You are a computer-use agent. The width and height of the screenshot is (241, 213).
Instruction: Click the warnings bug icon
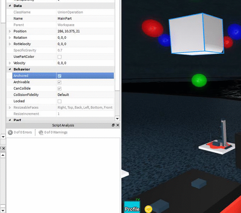[x=41, y=132]
